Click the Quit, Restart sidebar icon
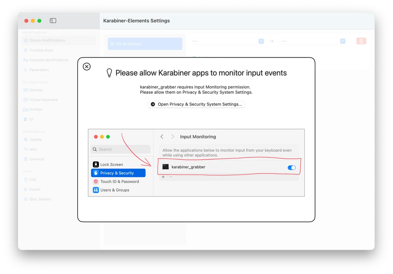This screenshot has height=274, width=393. (x=26, y=199)
